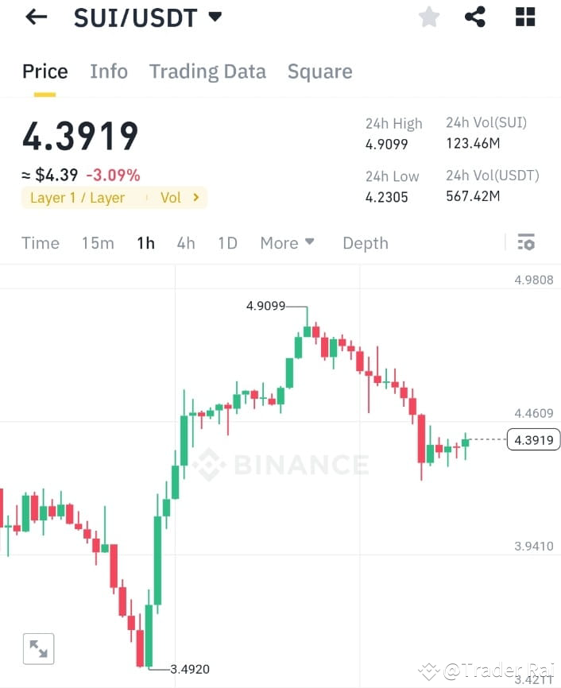Expand the More timeframes dropdown
The width and height of the screenshot is (561, 688).
288,243
